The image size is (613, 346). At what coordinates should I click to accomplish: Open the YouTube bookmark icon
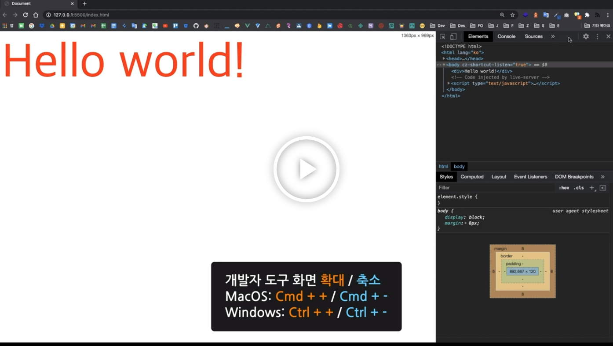165,26
